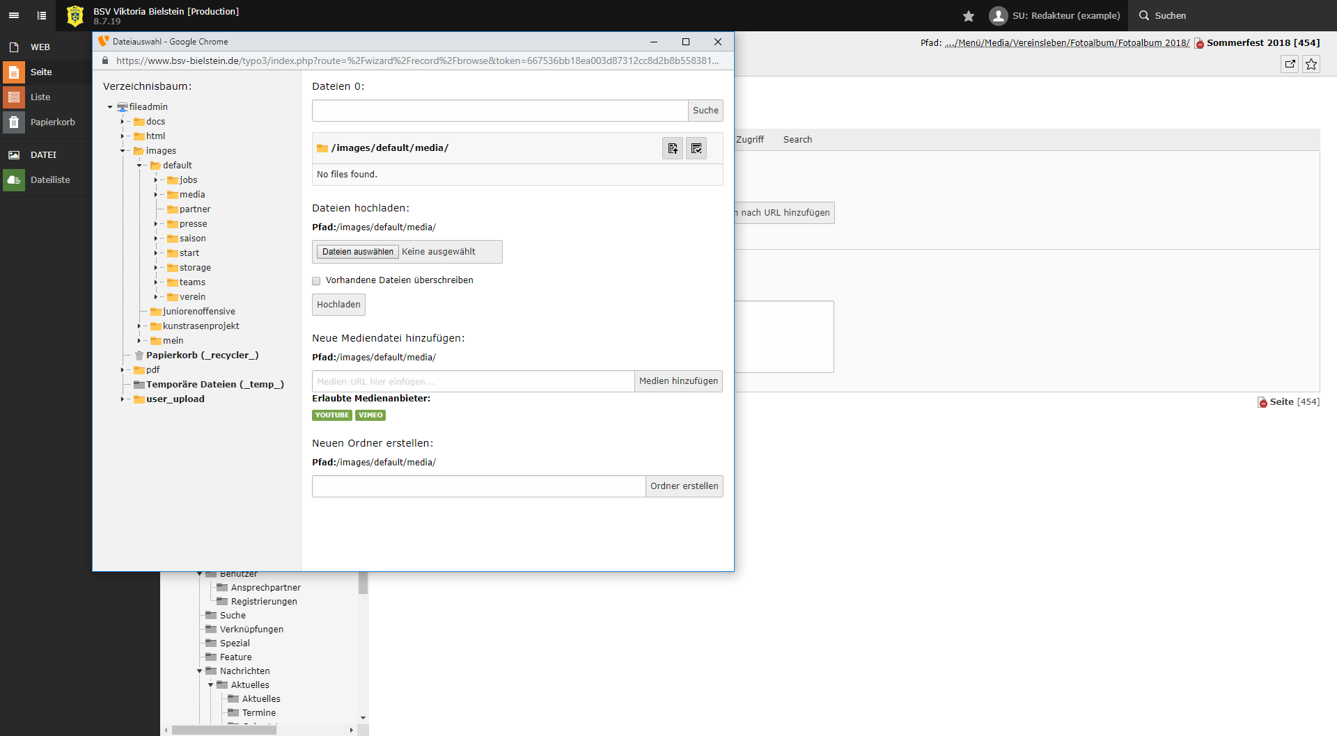Click the 'Ordner erstellen' button
Screen dimensions: 1337x736
click(684, 486)
